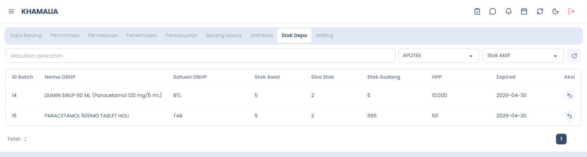
Task: Click the KHAMALIA brand title
Action: click(x=40, y=11)
